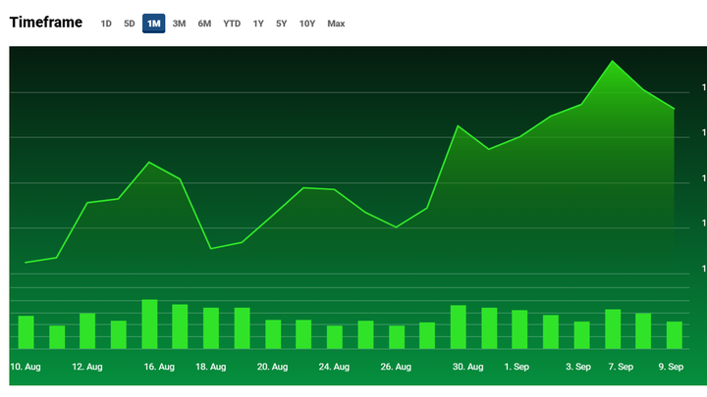Click the '16. Aug' axis label
This screenshot has height=397, width=707.
coord(159,367)
